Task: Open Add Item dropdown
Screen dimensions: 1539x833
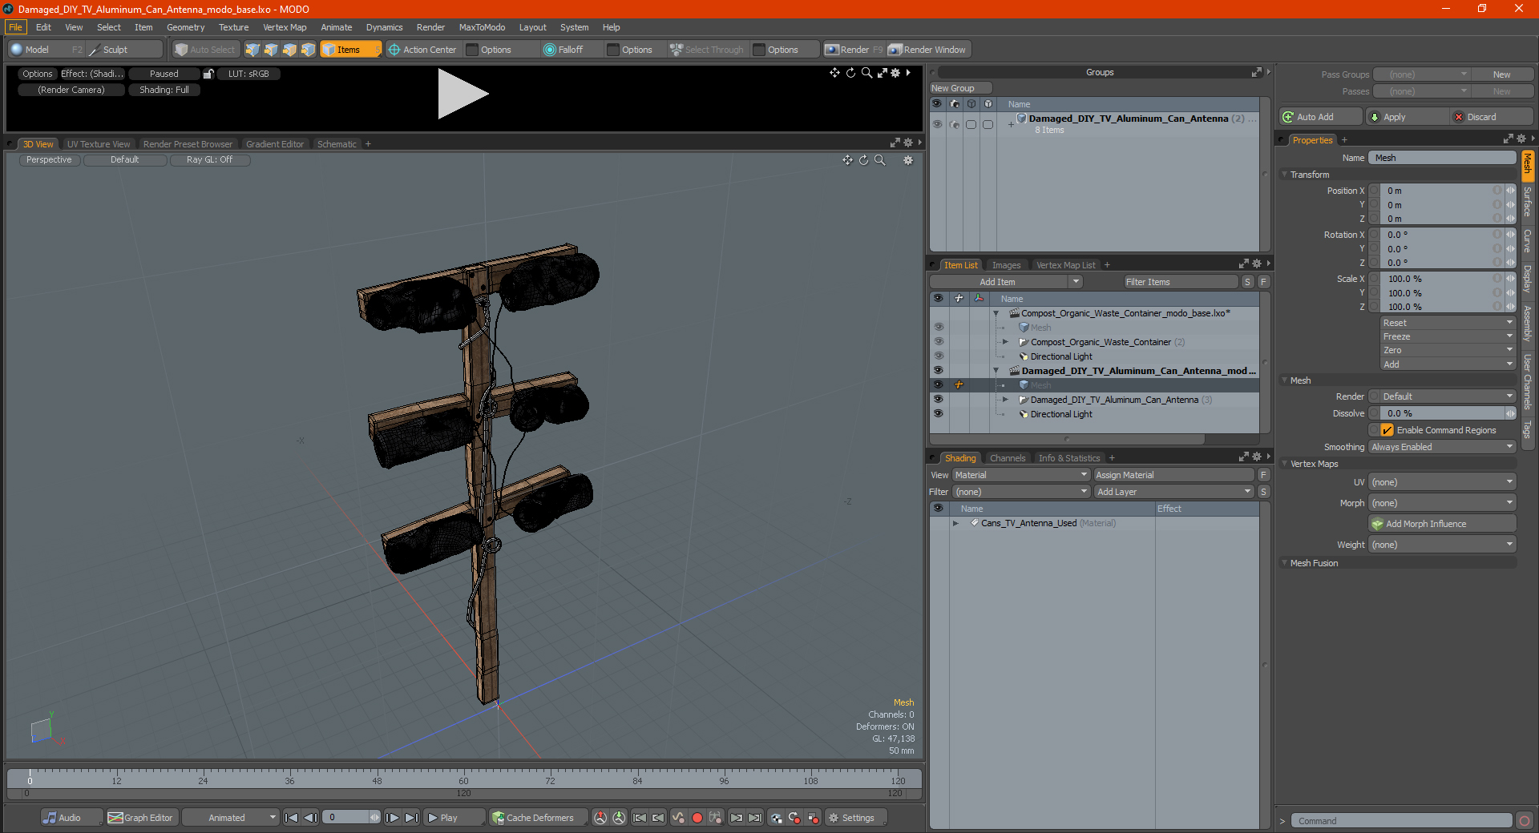Action: pyautogui.click(x=1007, y=282)
